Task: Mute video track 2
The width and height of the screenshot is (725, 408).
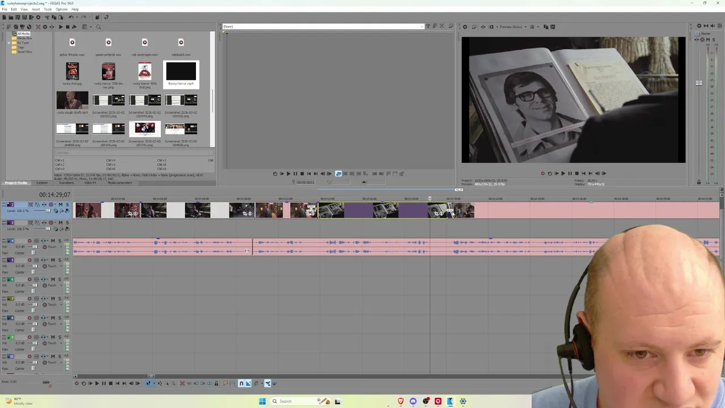Action: [61, 205]
